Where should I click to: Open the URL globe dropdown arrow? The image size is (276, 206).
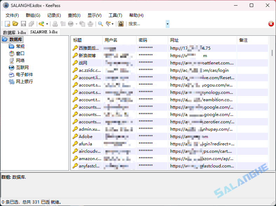pyautogui.click(x=76, y=24)
